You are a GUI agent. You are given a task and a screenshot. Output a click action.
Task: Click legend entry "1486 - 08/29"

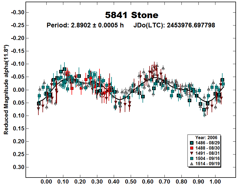(x=207, y=143)
